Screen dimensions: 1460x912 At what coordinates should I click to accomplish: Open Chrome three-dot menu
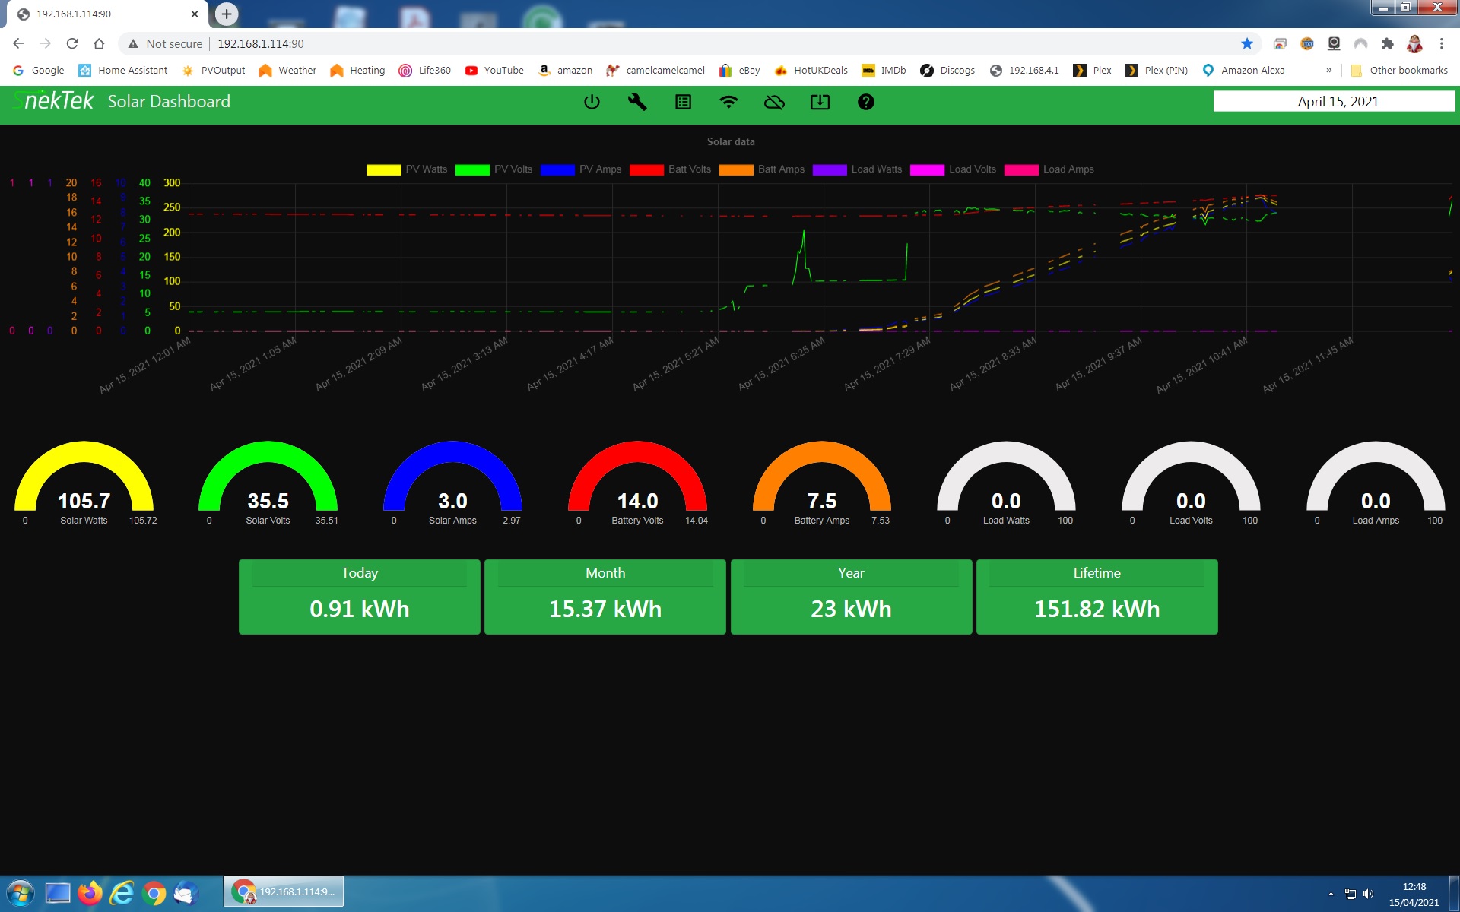point(1441,44)
